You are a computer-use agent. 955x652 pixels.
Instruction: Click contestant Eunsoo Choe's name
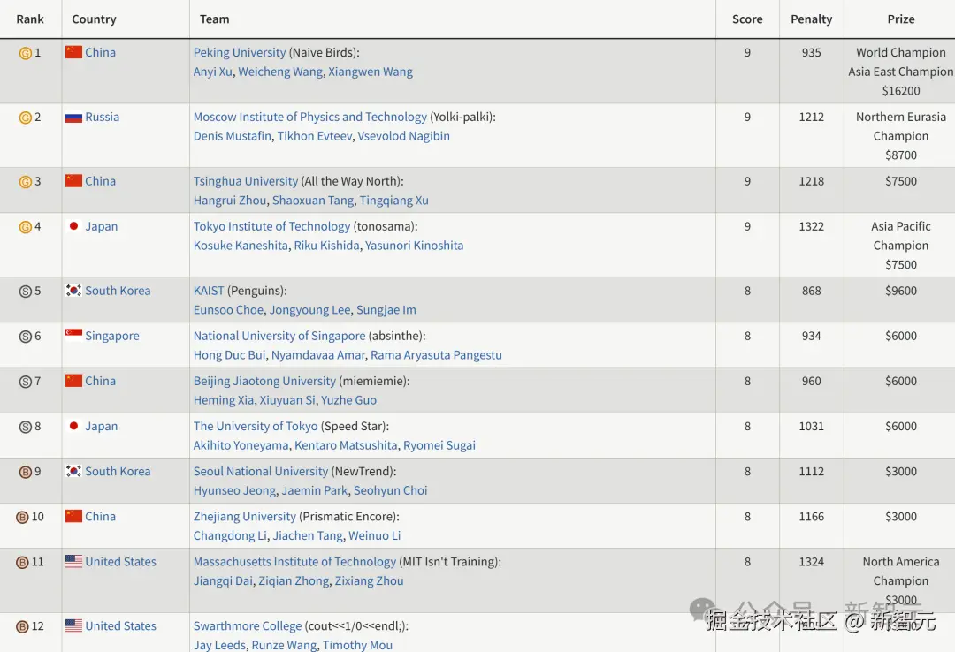(228, 310)
